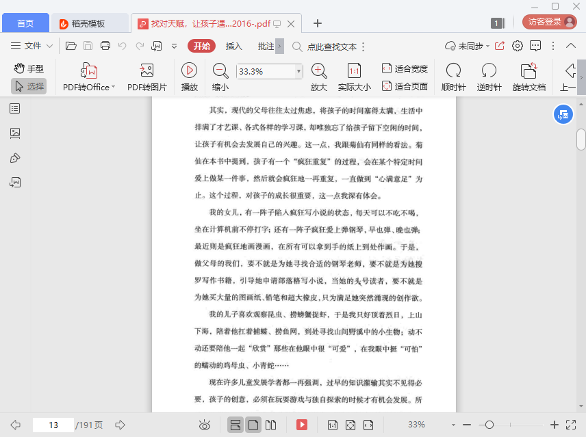Click the zoom slider handle
Viewport: 586px width, 437px height.
coord(489,425)
